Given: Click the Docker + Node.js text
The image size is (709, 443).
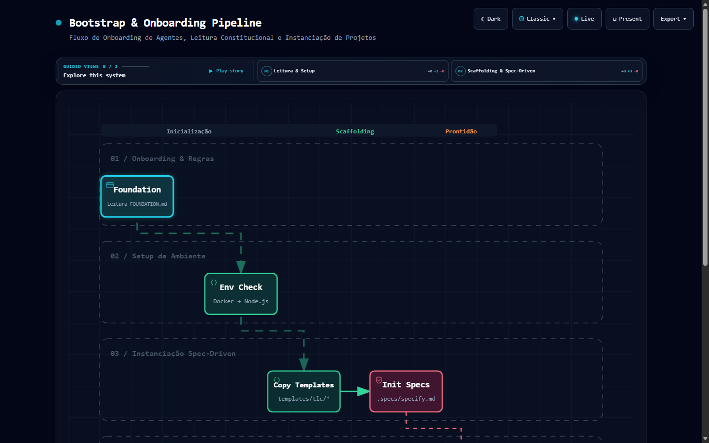Looking at the screenshot, I should [241, 301].
